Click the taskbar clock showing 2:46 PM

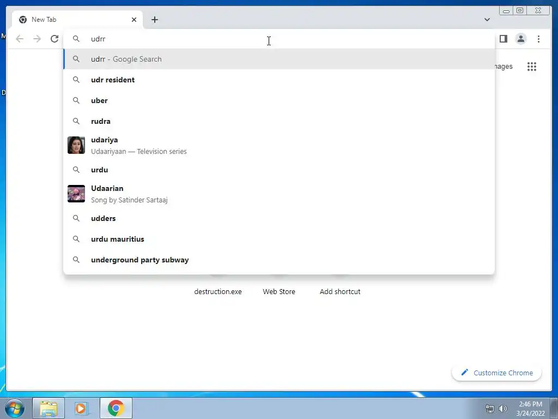[530, 409]
